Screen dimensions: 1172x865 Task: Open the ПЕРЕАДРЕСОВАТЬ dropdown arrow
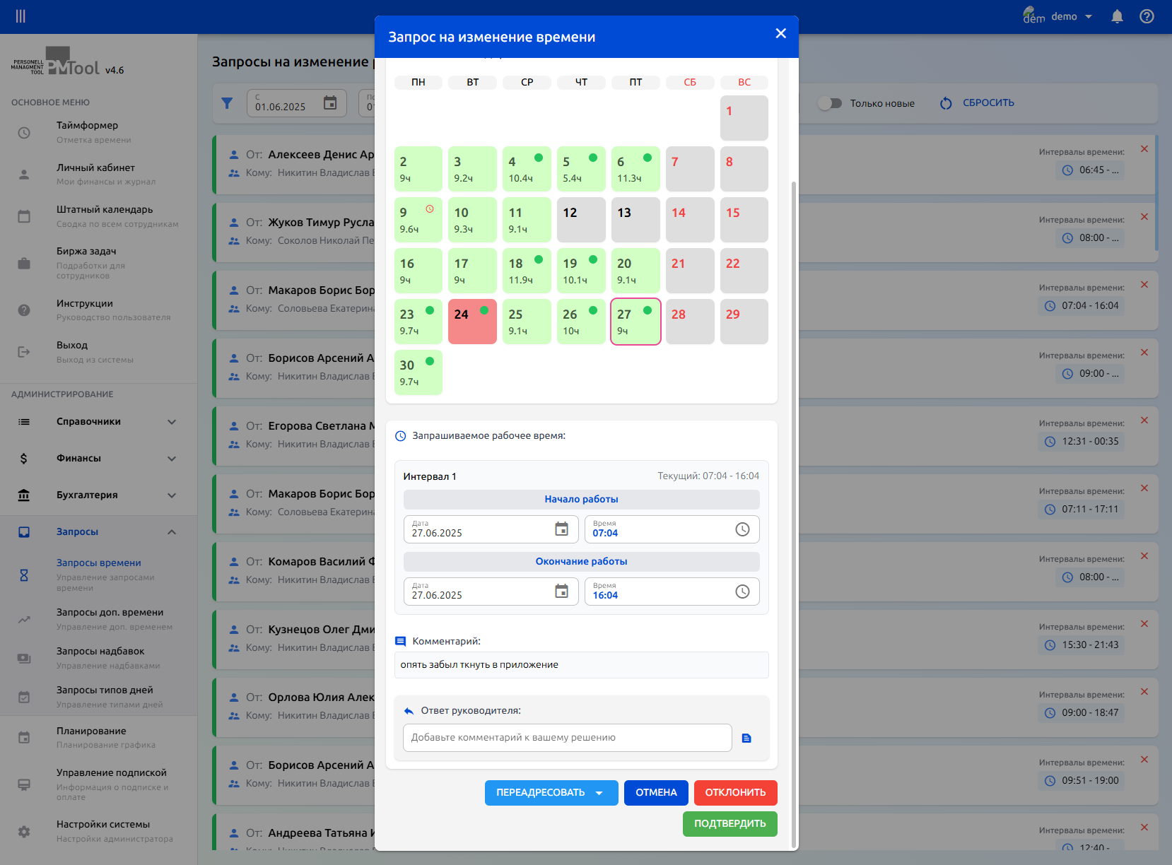tap(599, 793)
